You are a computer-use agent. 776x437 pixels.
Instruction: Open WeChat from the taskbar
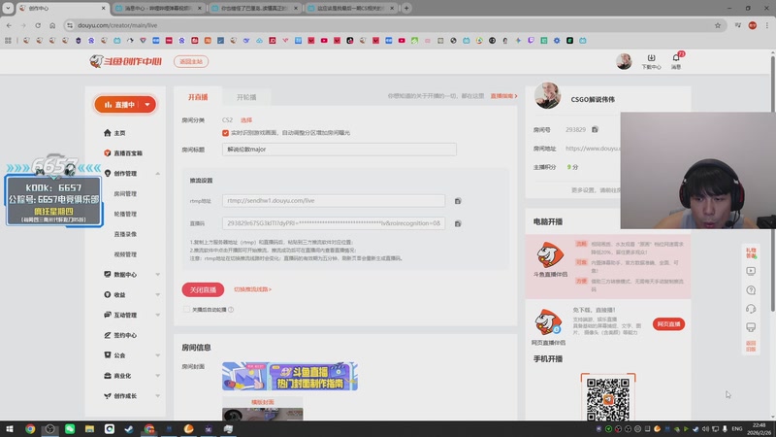(70, 428)
